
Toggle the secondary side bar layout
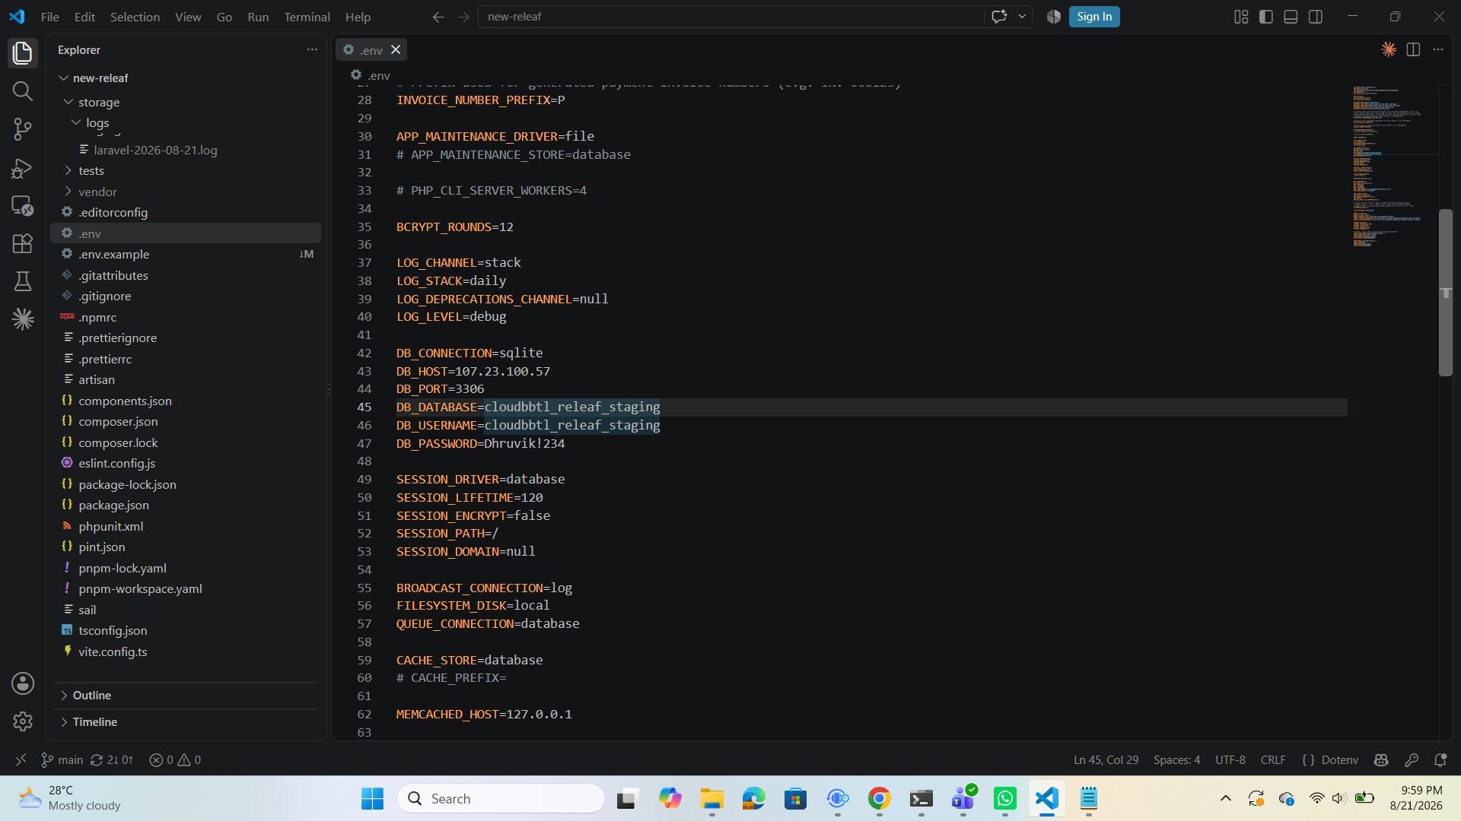pos(1316,17)
